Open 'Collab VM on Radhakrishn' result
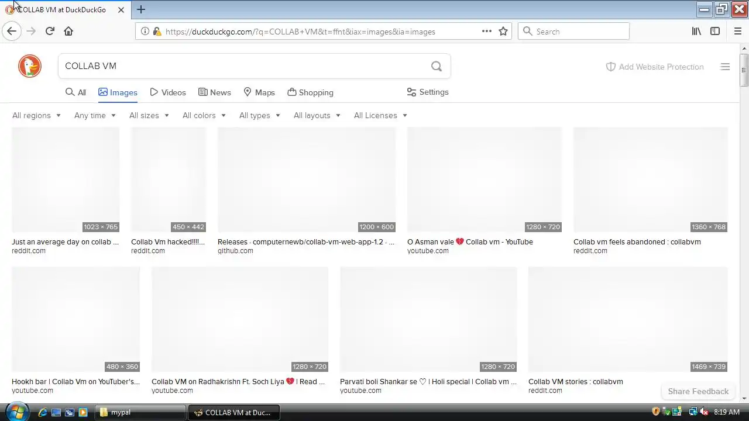The height and width of the screenshot is (421, 749). pos(238,382)
